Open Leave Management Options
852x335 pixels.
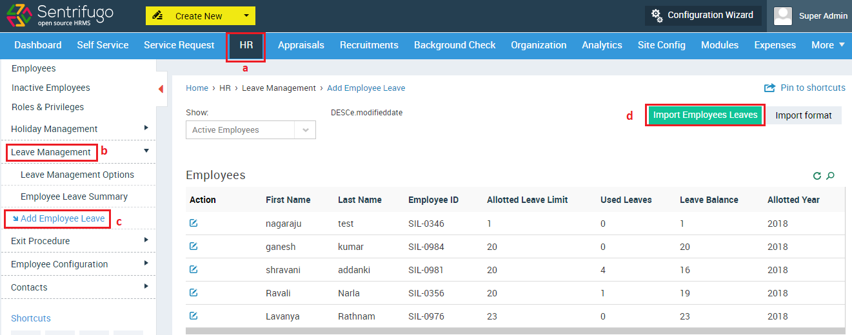[x=77, y=175]
